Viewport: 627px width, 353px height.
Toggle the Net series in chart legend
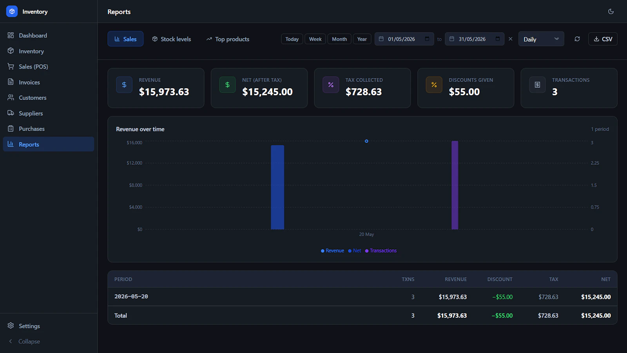pyautogui.click(x=355, y=251)
